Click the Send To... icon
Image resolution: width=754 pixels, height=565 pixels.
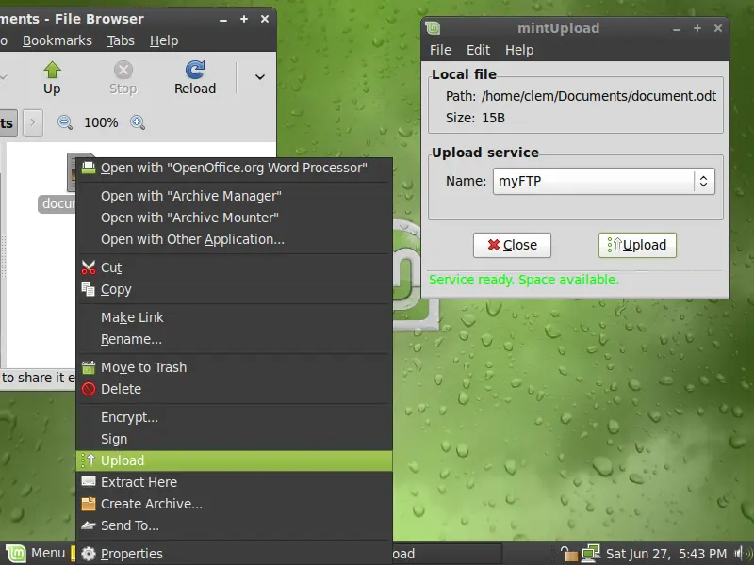tap(89, 525)
